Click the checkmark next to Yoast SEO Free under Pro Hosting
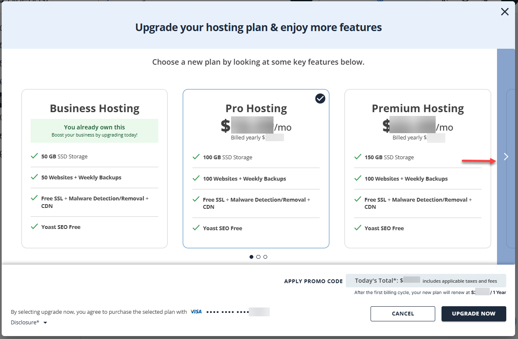This screenshot has height=339, width=518. [x=196, y=228]
